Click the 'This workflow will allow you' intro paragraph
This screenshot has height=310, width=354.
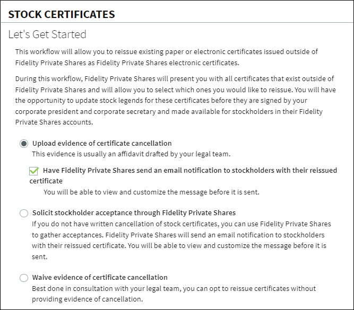tap(167, 57)
